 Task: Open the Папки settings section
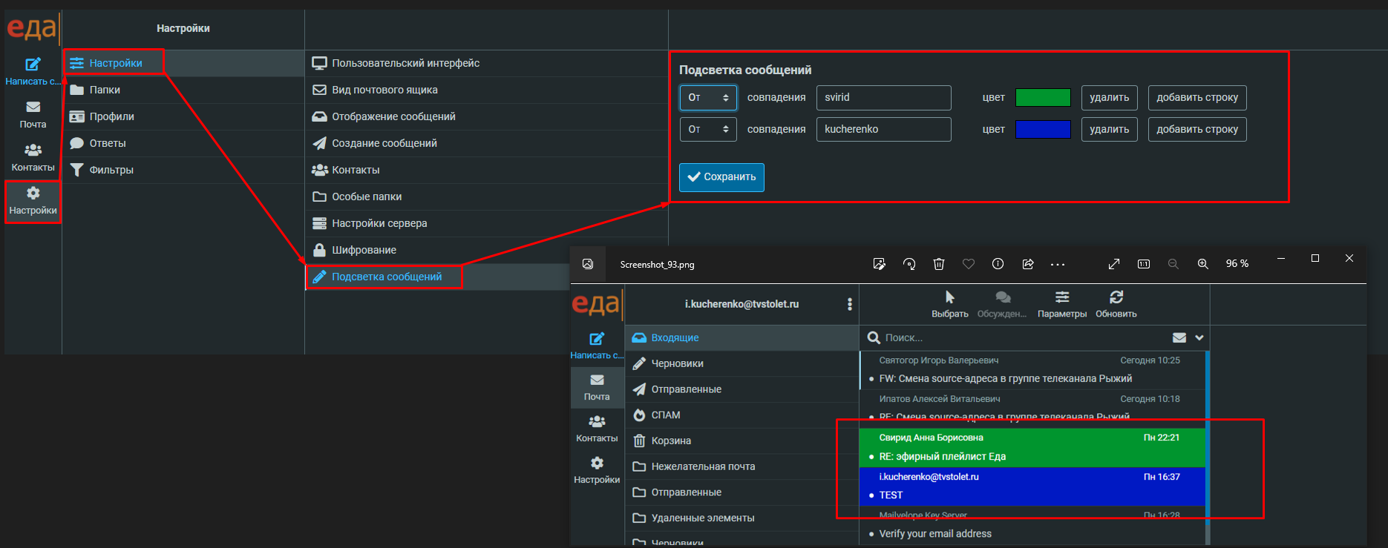[x=183, y=90]
